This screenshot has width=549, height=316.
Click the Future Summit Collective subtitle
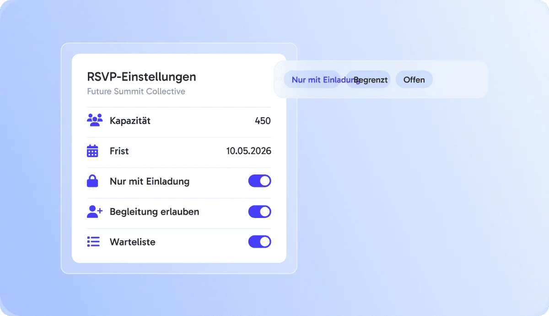point(136,91)
